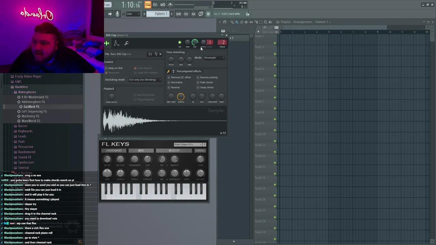This screenshot has width=436, height=245.
Task: Select the paint brush tool in Playlist
Action: tap(237, 22)
